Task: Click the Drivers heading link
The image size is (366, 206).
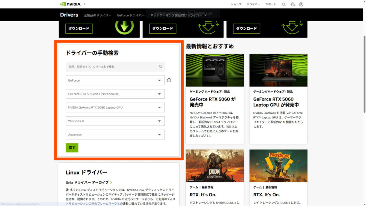Action: (69, 15)
